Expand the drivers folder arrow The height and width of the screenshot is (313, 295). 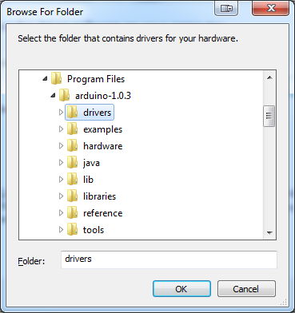pyautogui.click(x=61, y=113)
